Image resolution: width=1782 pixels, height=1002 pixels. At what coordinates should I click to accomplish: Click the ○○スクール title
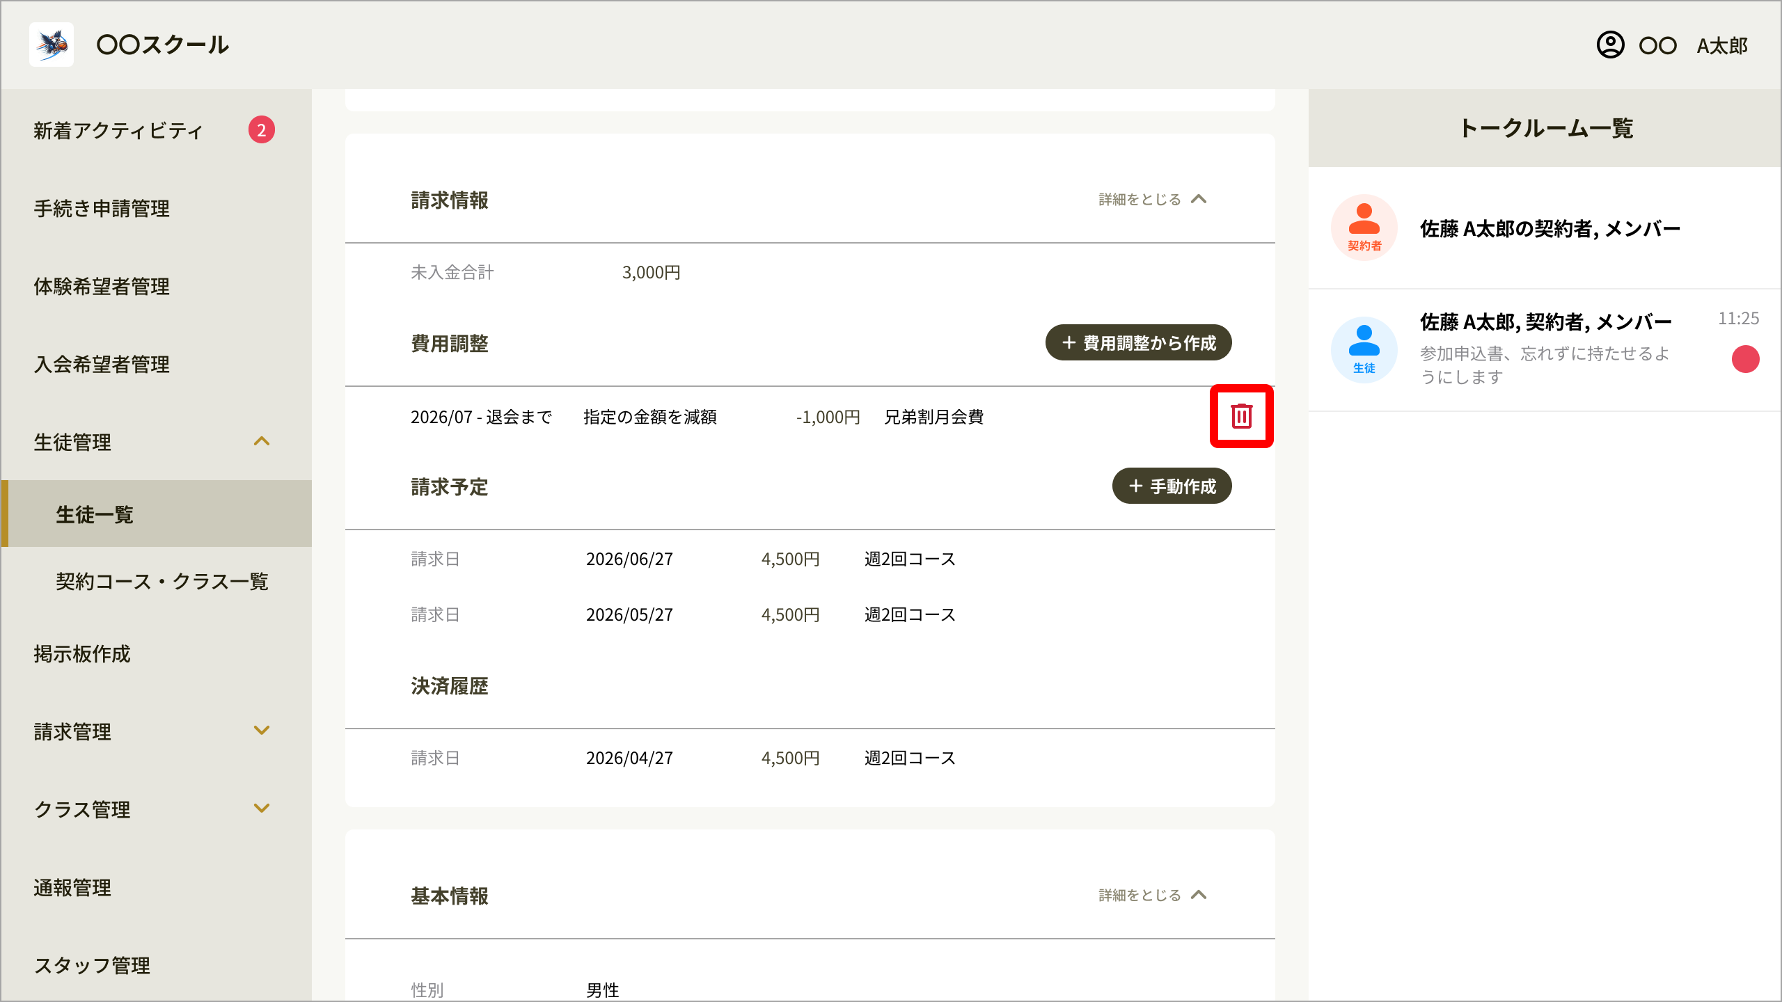(x=162, y=45)
